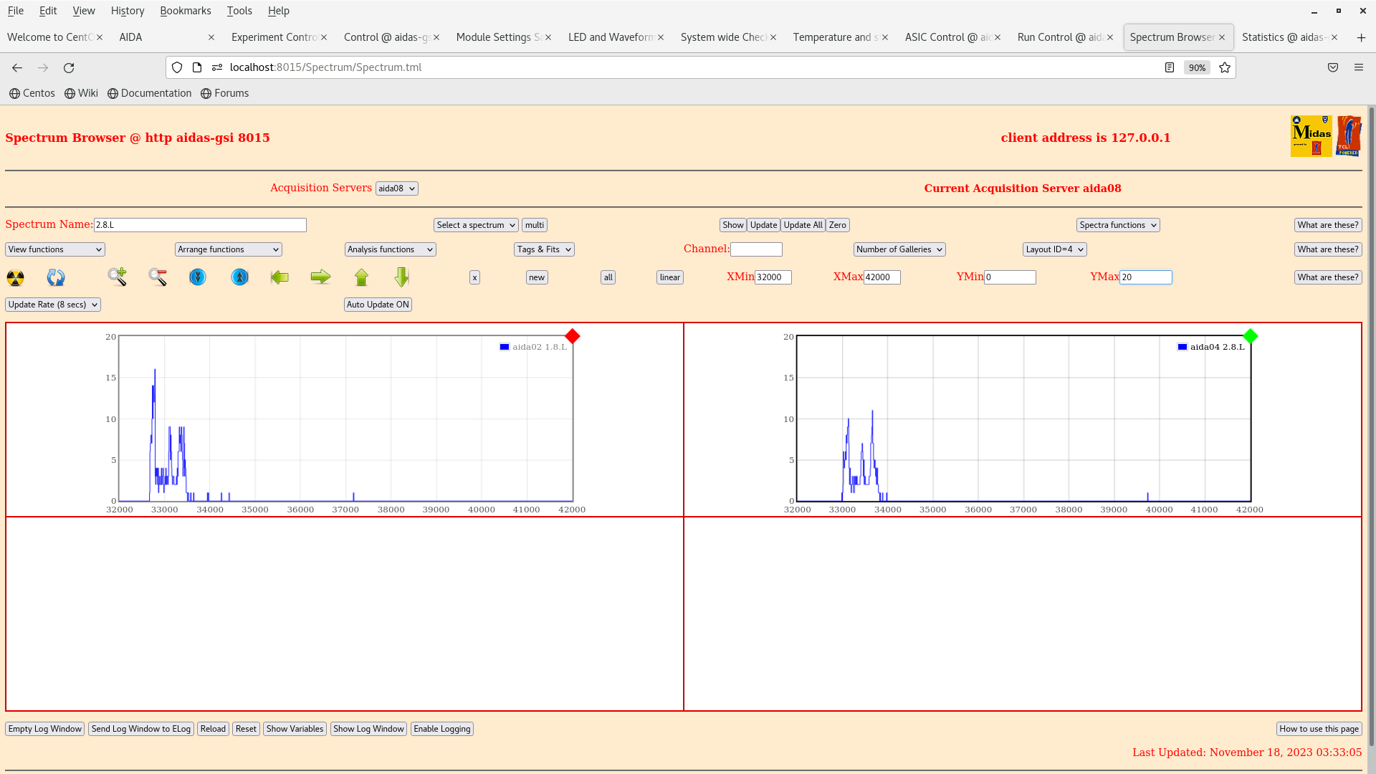Click the green right arrow icon

click(x=320, y=277)
